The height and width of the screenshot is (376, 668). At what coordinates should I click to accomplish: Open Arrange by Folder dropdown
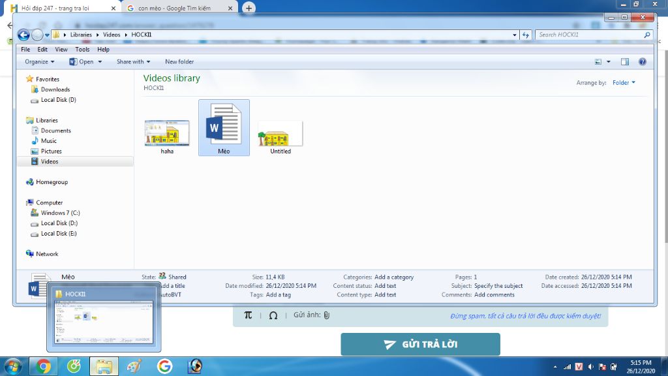click(x=624, y=83)
